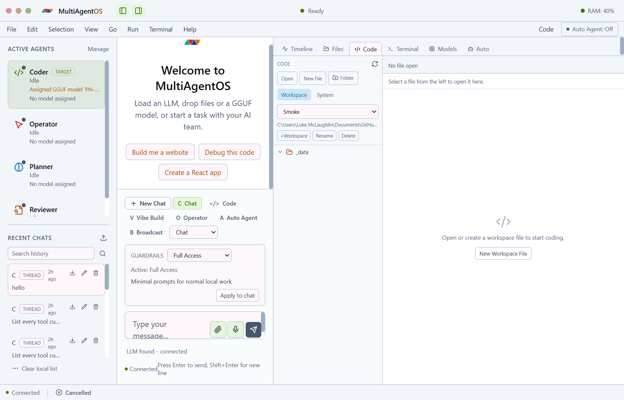Edit the third thread with pencil icon
The height and width of the screenshot is (400, 624).
point(84,340)
